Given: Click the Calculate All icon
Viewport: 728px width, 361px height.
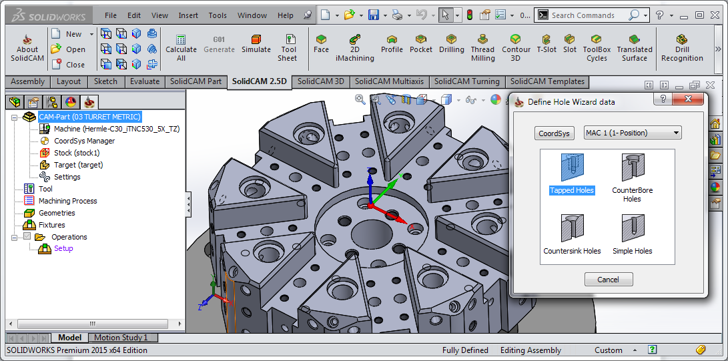Looking at the screenshot, I should pos(181,48).
